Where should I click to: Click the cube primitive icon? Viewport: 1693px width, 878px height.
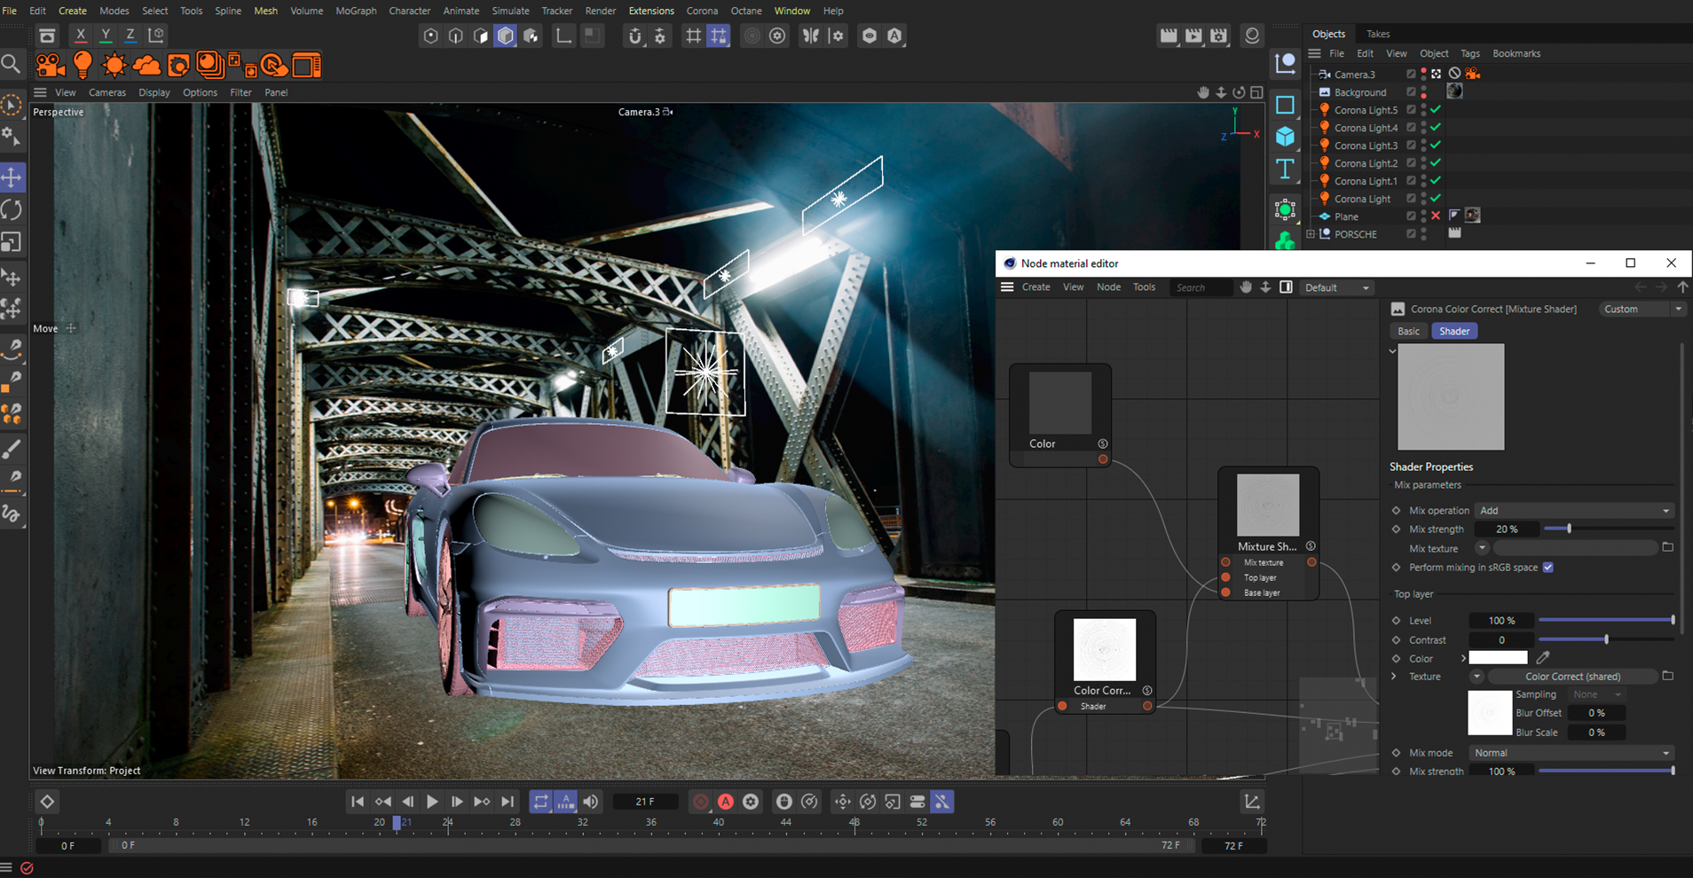(x=1285, y=137)
